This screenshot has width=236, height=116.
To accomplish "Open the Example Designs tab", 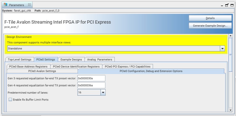I will click(71, 59).
